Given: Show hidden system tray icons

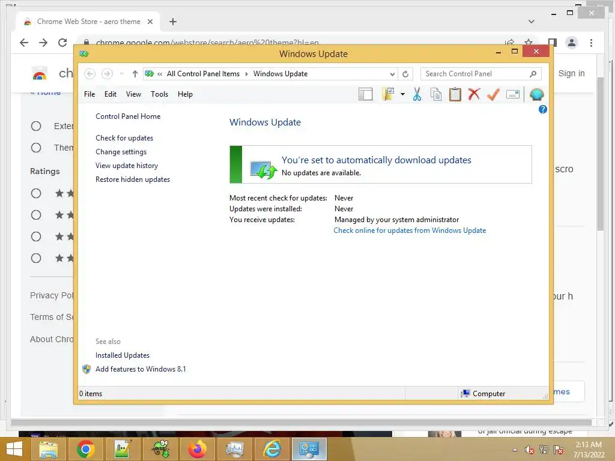Looking at the screenshot, I should (x=515, y=450).
